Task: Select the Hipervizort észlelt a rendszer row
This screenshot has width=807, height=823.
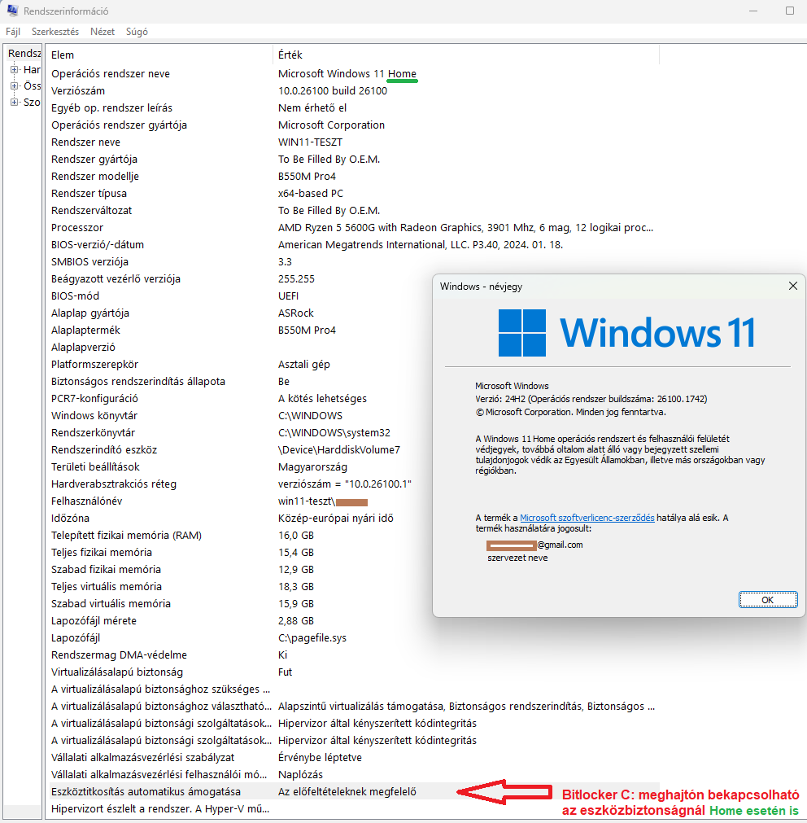Action: point(355,809)
